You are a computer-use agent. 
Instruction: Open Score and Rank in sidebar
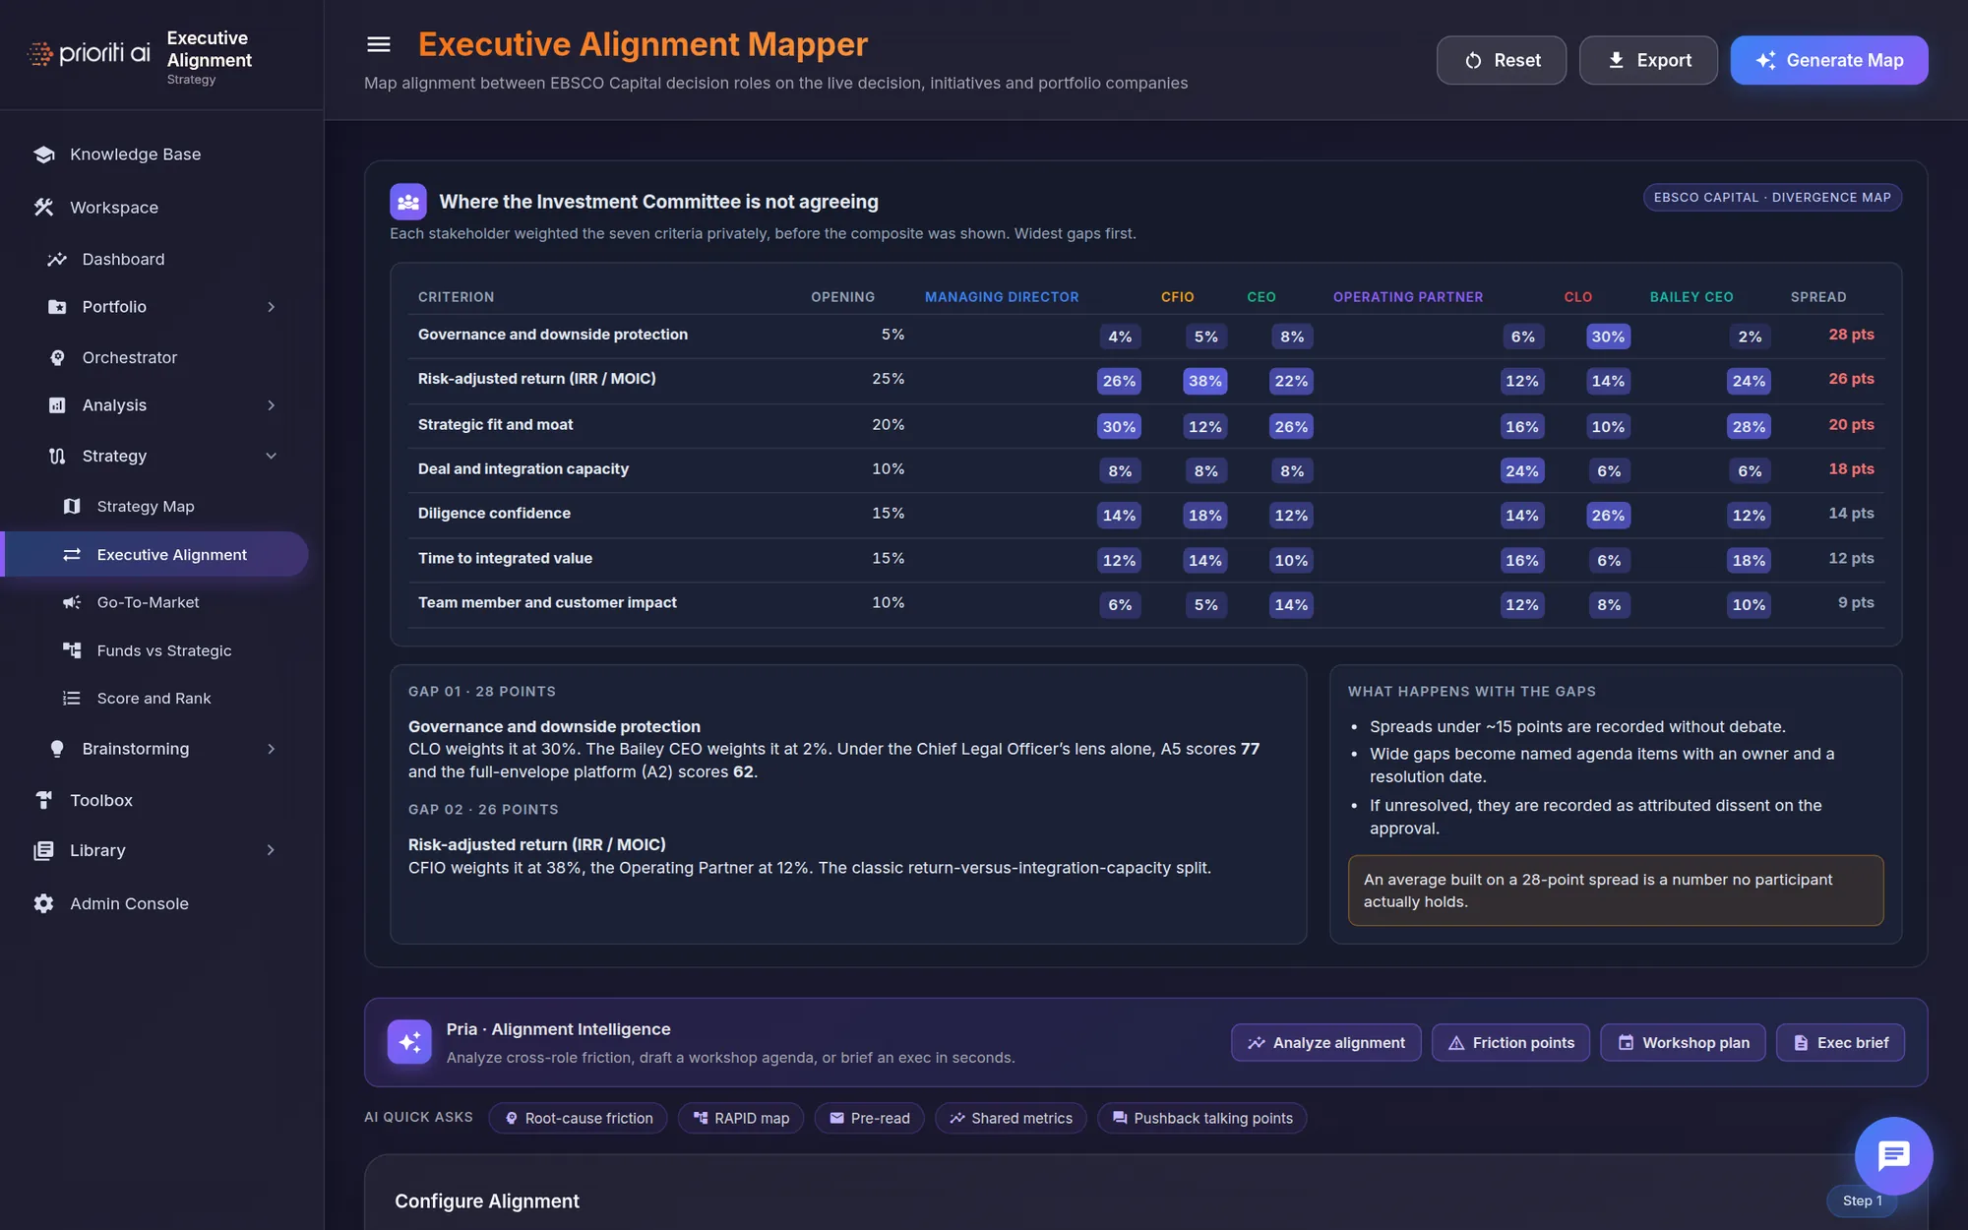(x=154, y=699)
